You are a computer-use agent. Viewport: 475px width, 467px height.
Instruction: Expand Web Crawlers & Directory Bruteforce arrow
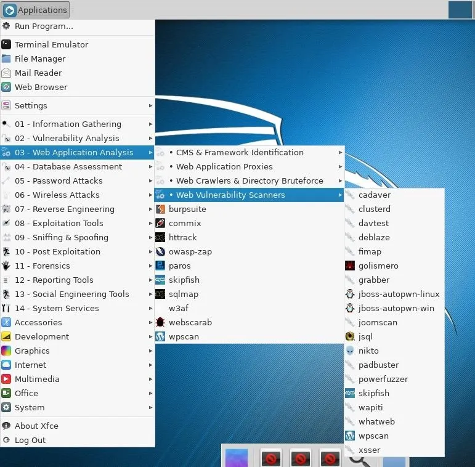pos(340,181)
